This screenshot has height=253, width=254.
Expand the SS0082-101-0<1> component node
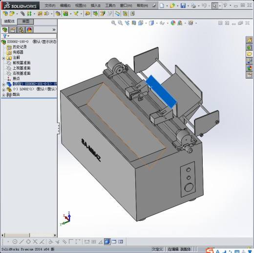coord(3,84)
